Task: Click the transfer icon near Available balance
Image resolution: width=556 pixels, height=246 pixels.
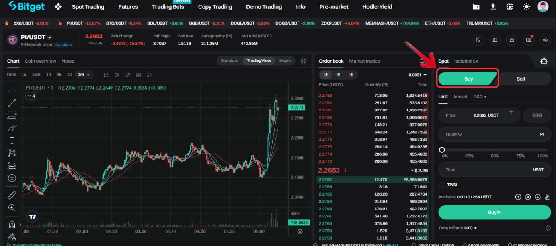Action: 528,197
